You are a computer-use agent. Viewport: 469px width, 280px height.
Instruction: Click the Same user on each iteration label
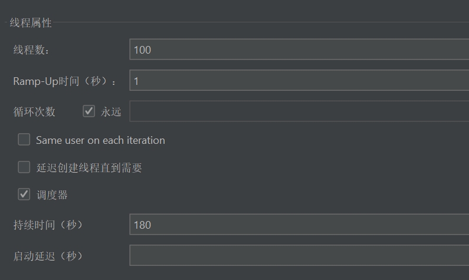point(100,140)
